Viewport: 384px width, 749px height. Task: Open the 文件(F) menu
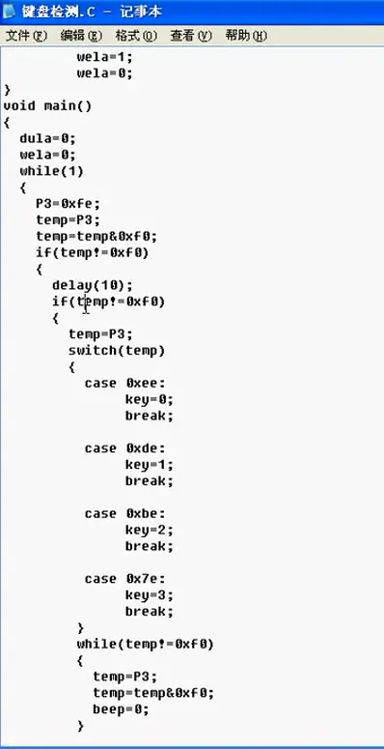pyautogui.click(x=26, y=36)
